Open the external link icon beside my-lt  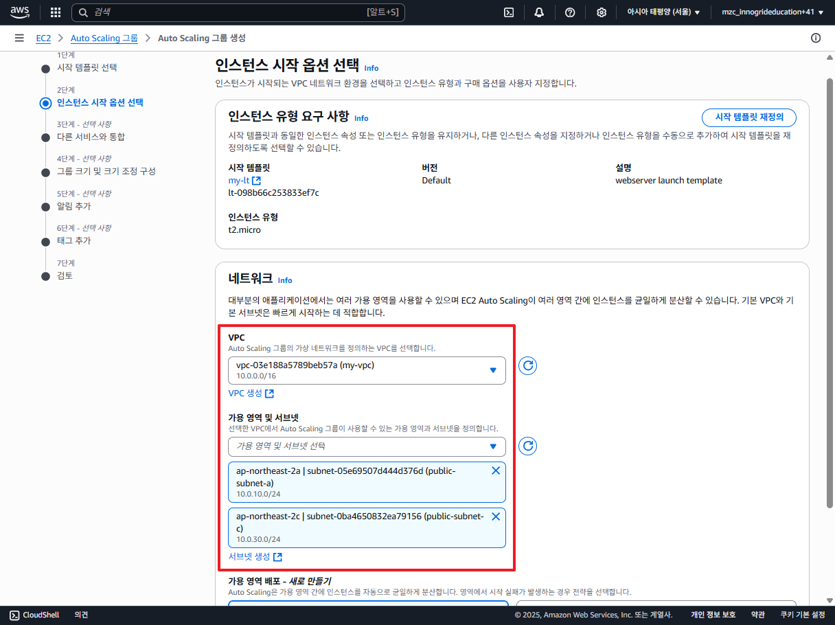(x=257, y=181)
